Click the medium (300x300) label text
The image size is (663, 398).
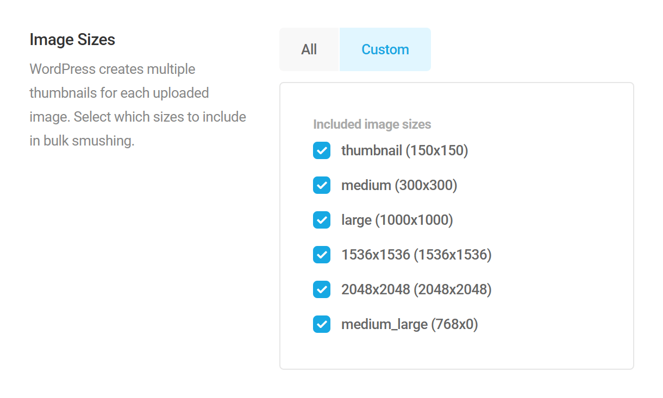(399, 185)
